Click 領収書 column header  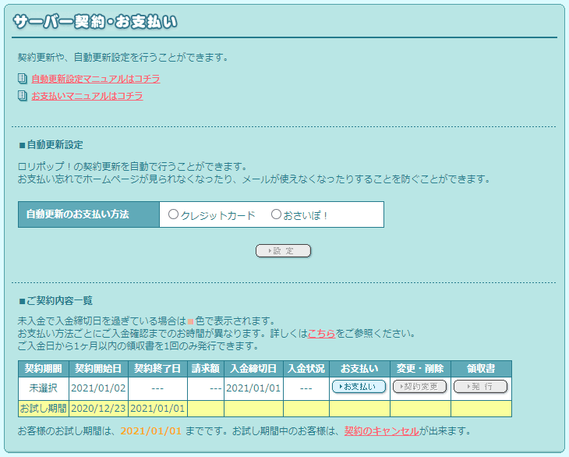point(481,369)
